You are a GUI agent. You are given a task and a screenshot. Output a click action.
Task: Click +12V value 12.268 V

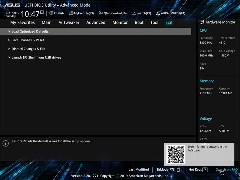tap(205, 131)
